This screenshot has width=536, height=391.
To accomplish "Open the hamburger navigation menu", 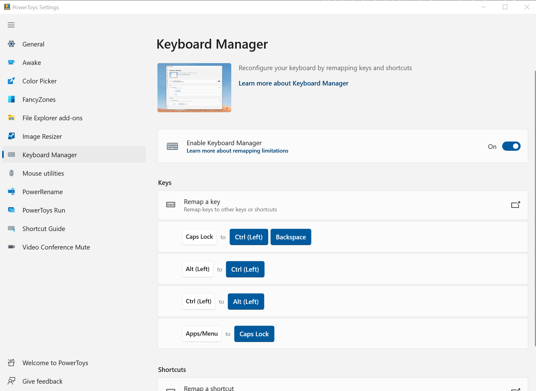I will coord(11,25).
